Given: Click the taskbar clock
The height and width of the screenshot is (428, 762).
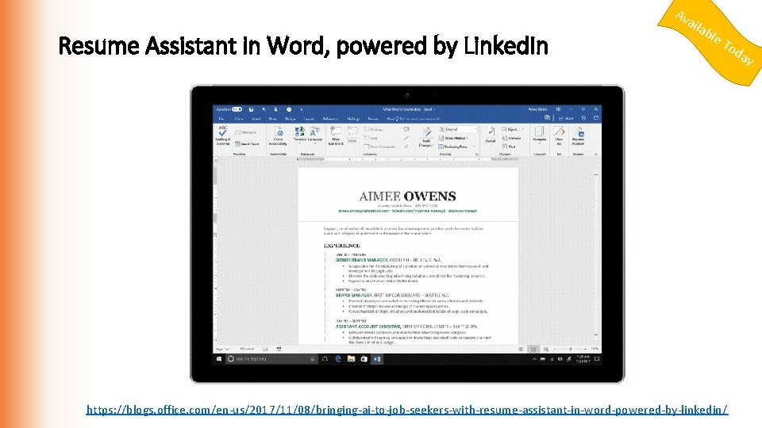Looking at the screenshot, I should pos(583,359).
